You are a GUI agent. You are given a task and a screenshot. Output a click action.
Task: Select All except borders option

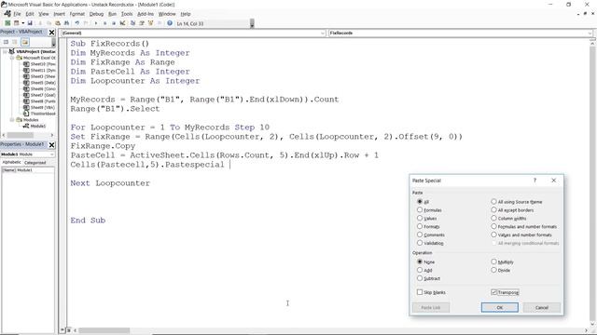coord(493,209)
